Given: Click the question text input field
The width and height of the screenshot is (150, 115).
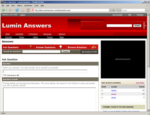Looking at the screenshot, I should point(45,71).
